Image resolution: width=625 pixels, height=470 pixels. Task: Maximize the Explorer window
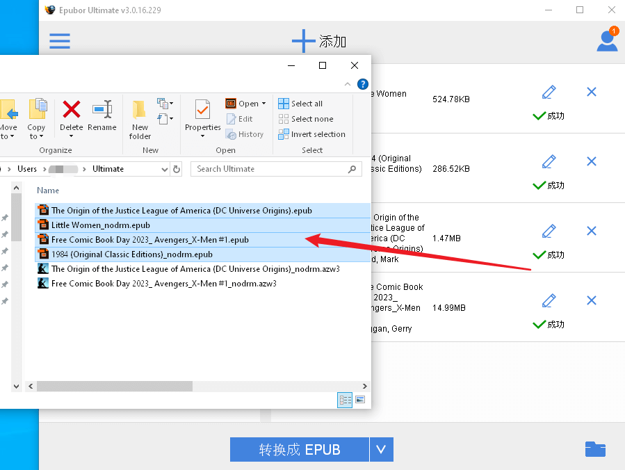click(323, 65)
